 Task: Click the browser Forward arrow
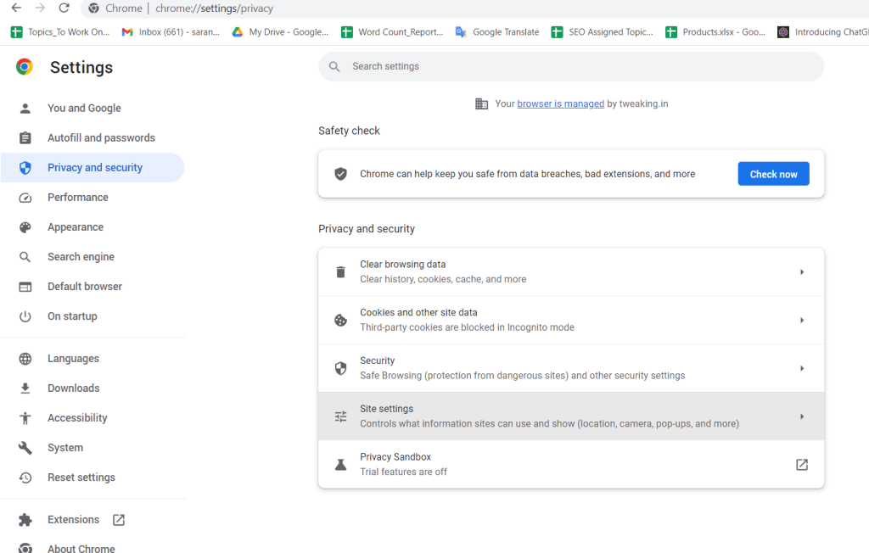[40, 8]
